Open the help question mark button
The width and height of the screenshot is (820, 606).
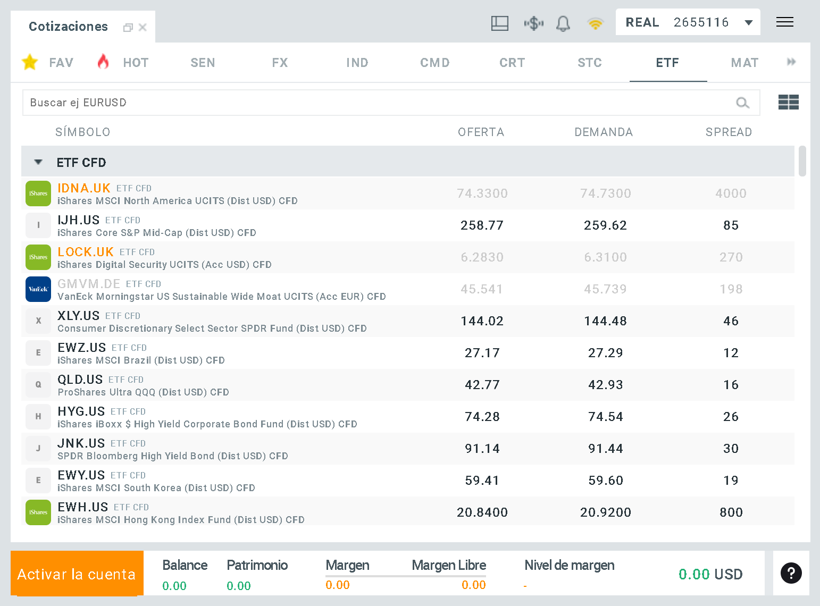click(x=791, y=574)
